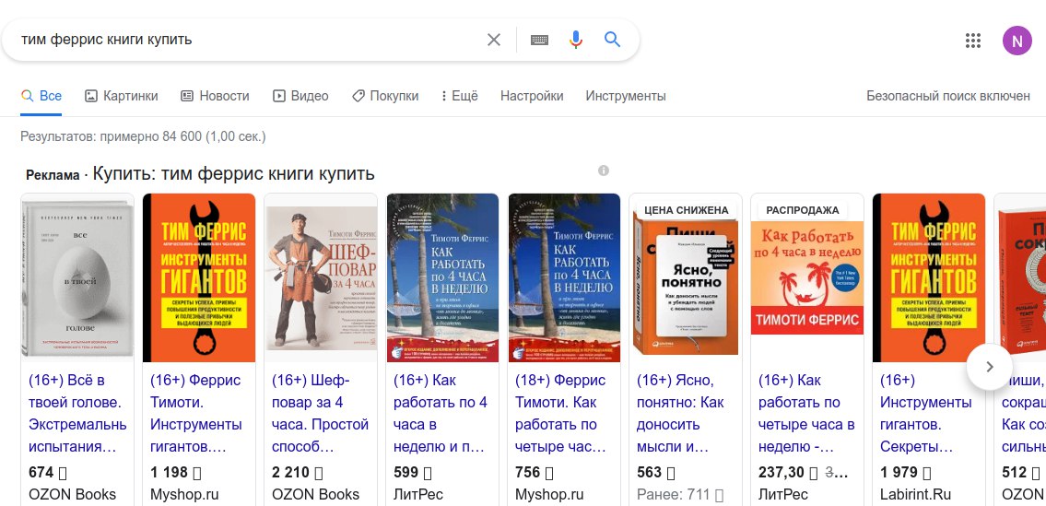Select the Все search tab

(41, 96)
